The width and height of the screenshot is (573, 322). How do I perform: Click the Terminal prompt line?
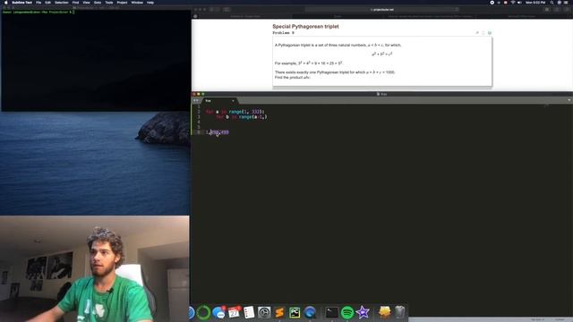tap(38, 12)
